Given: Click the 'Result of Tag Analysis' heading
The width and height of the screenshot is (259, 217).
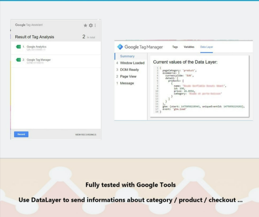Looking at the screenshot, I should [x=34, y=37].
